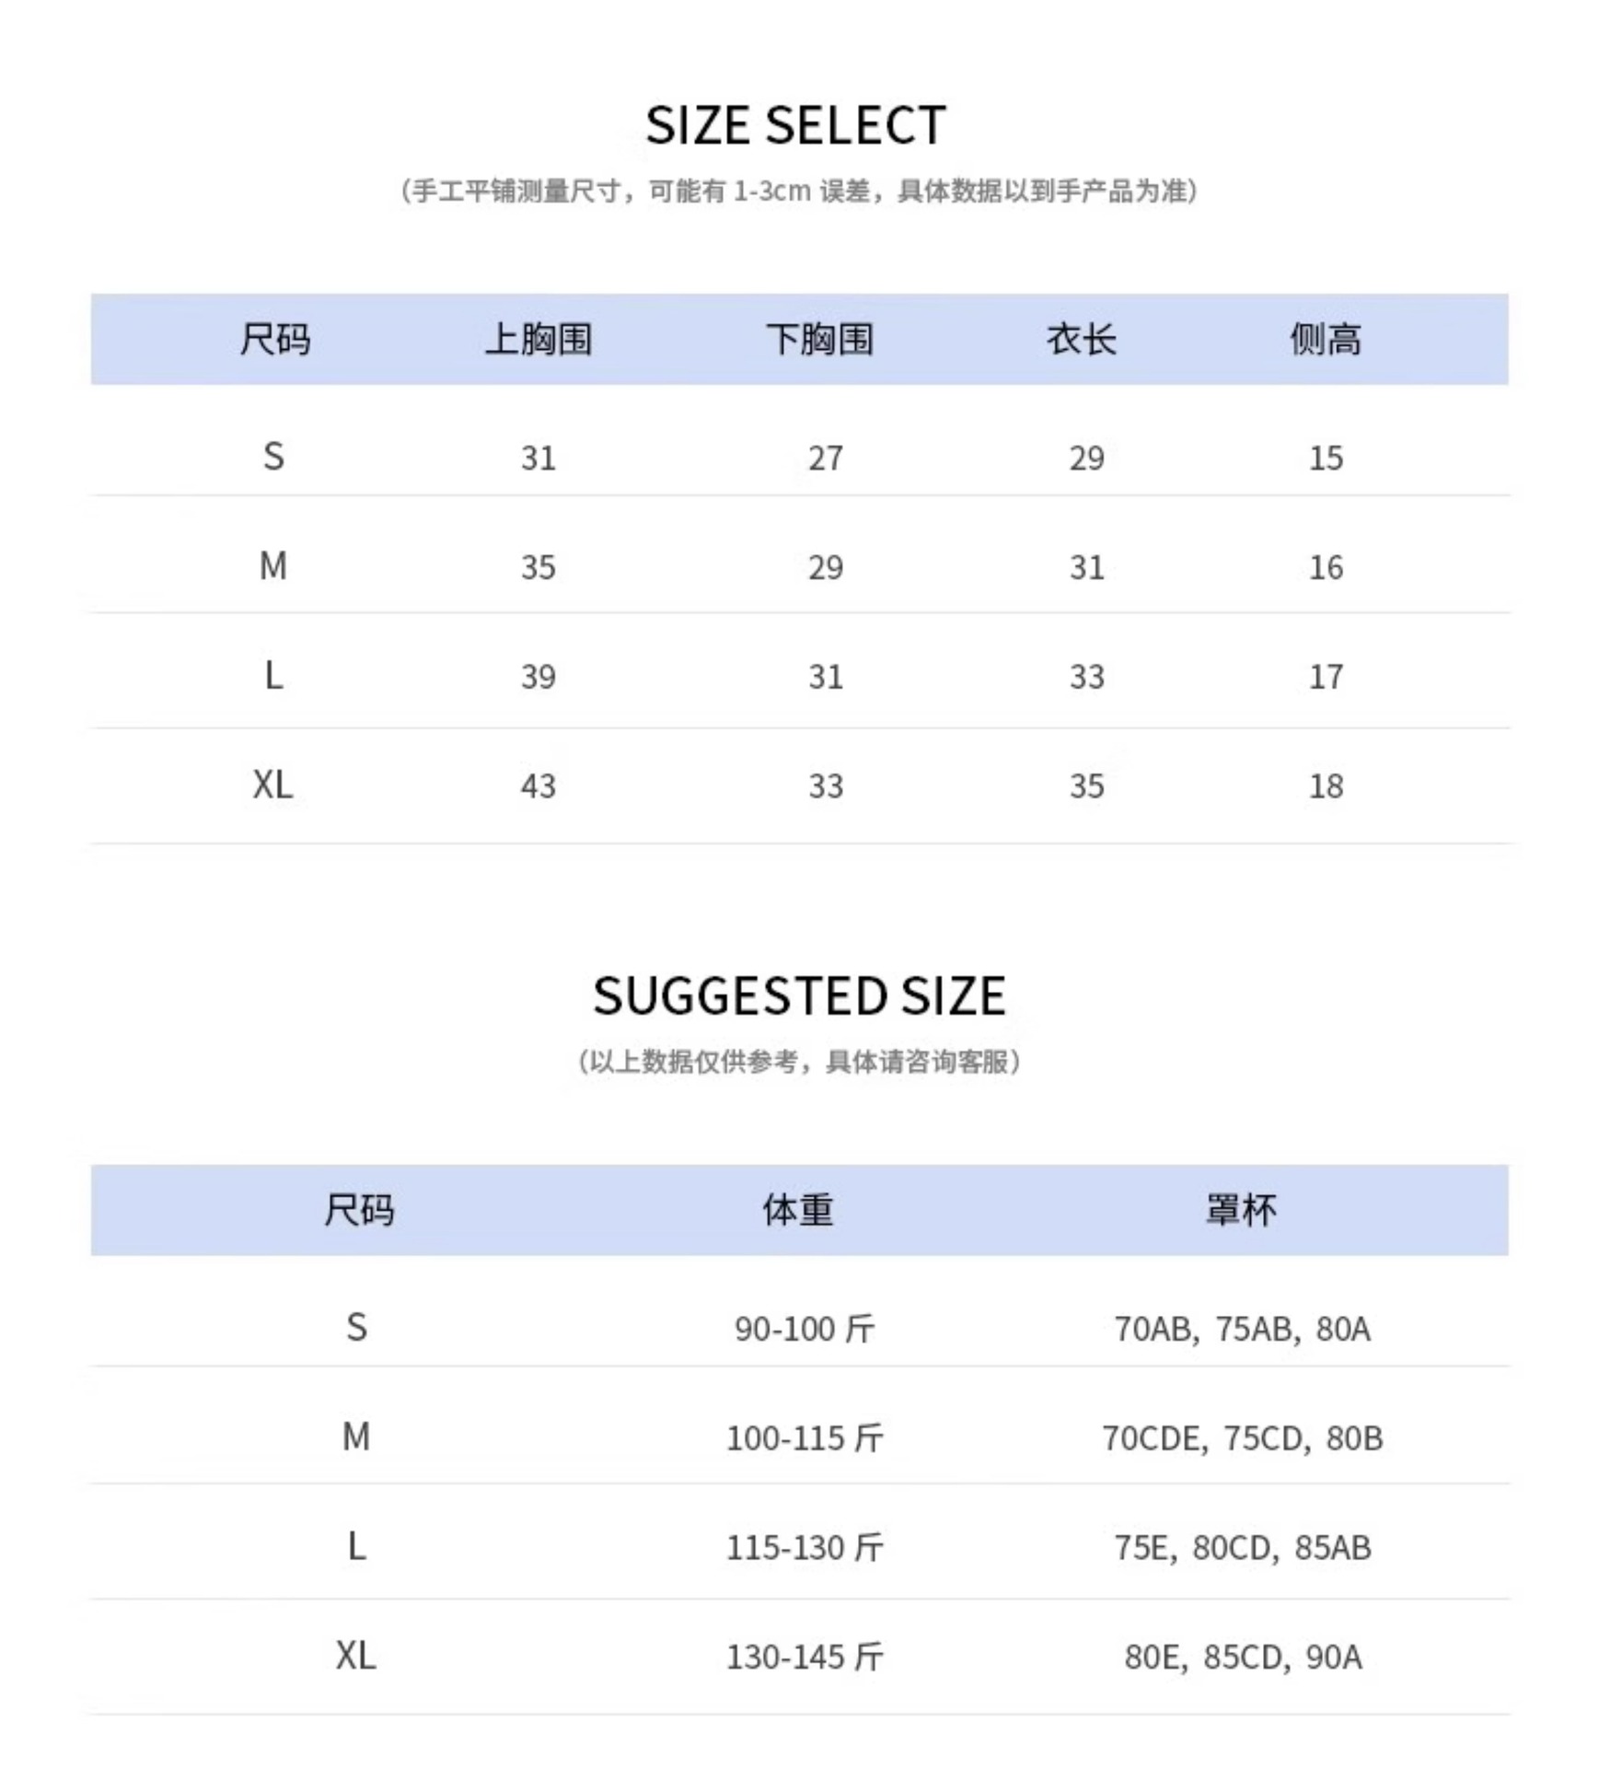1599x1768 pixels.
Task: Click the 75E, 80CD, 85AB cup cell
Action: [x=1242, y=1547]
